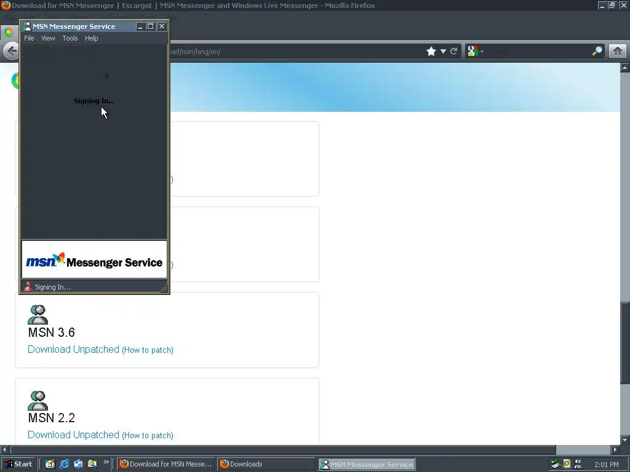Click the MSN Messenger tray icon

[x=578, y=465]
